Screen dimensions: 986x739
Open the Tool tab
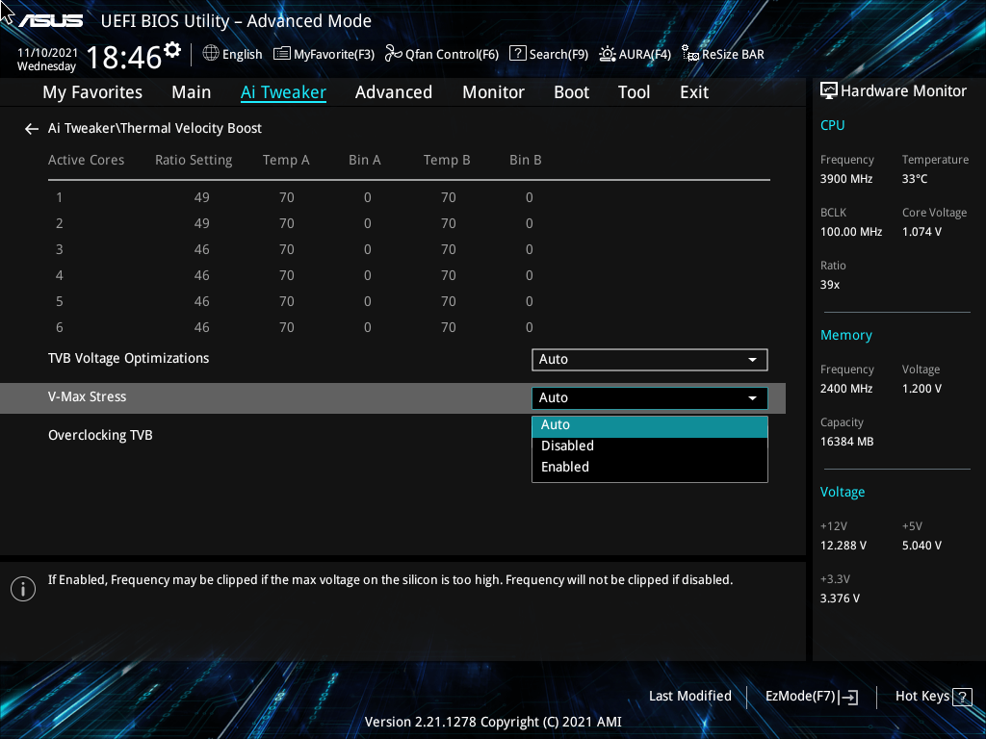click(x=634, y=92)
